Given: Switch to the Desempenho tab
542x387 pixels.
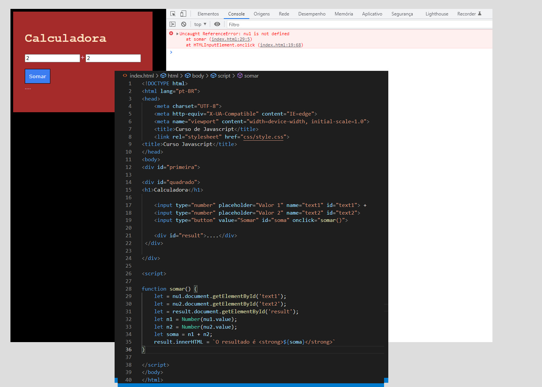Looking at the screenshot, I should click(x=312, y=14).
